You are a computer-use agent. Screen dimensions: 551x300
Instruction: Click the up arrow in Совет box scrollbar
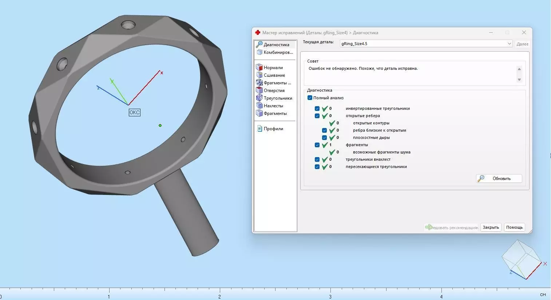point(519,69)
